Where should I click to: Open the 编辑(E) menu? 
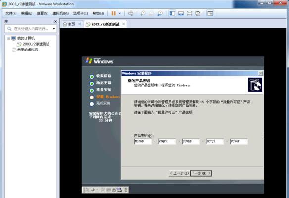point(27,13)
